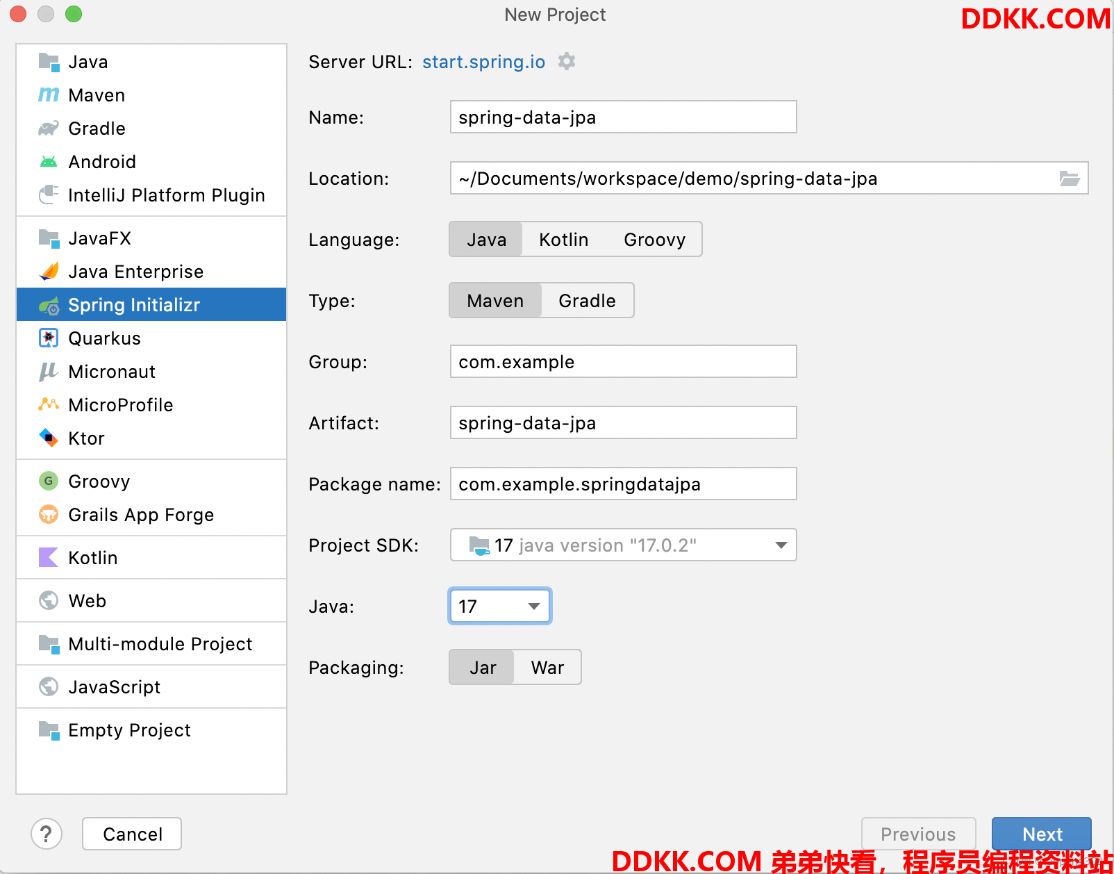Open the start.spring.io link
Screen dimensions: 1114x874
(484, 62)
